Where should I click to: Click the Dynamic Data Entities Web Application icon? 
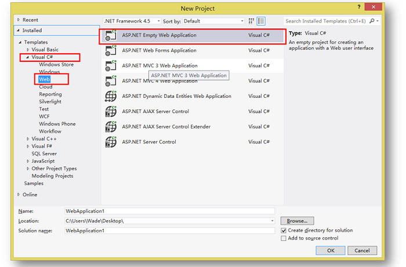point(111,96)
